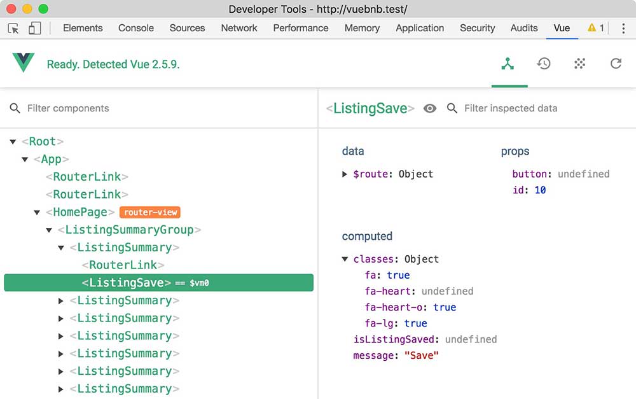Switch to the Console tab

coord(136,28)
